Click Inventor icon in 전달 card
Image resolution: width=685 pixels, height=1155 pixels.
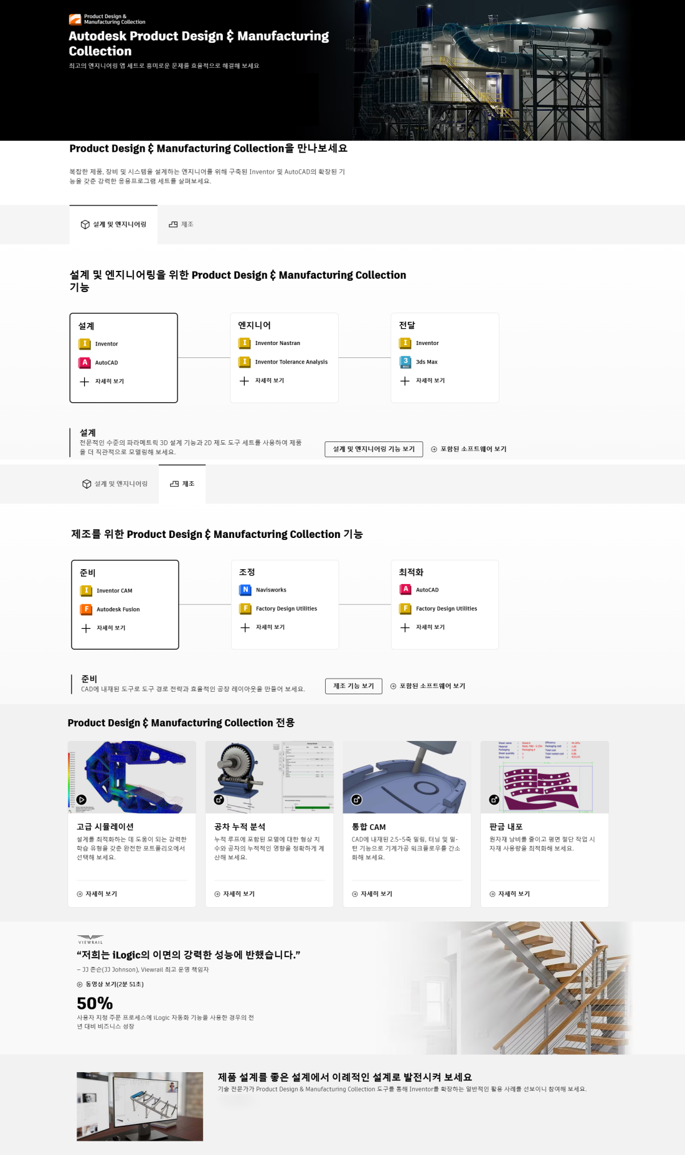pos(405,343)
